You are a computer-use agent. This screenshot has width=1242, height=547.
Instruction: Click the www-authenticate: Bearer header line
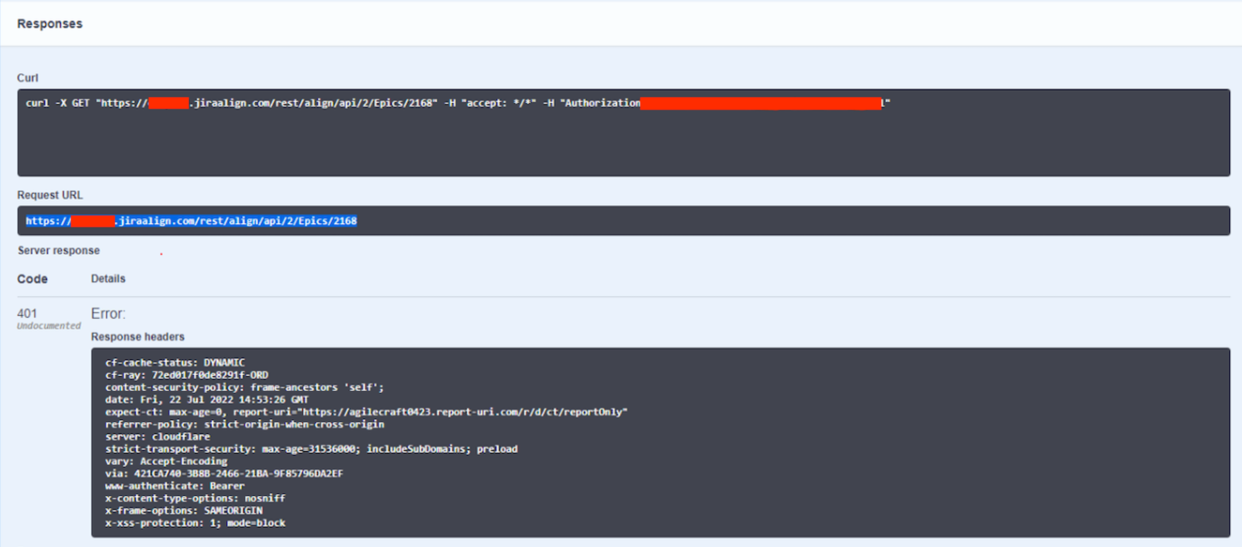(x=175, y=486)
